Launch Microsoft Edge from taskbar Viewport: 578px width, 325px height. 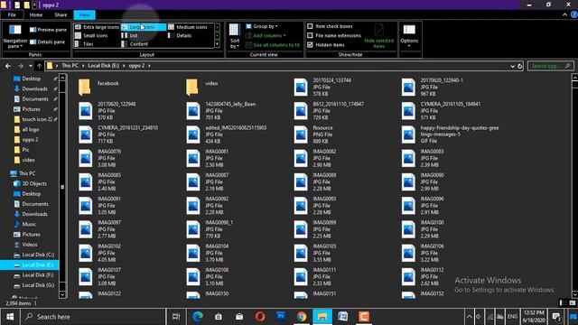coord(198,317)
